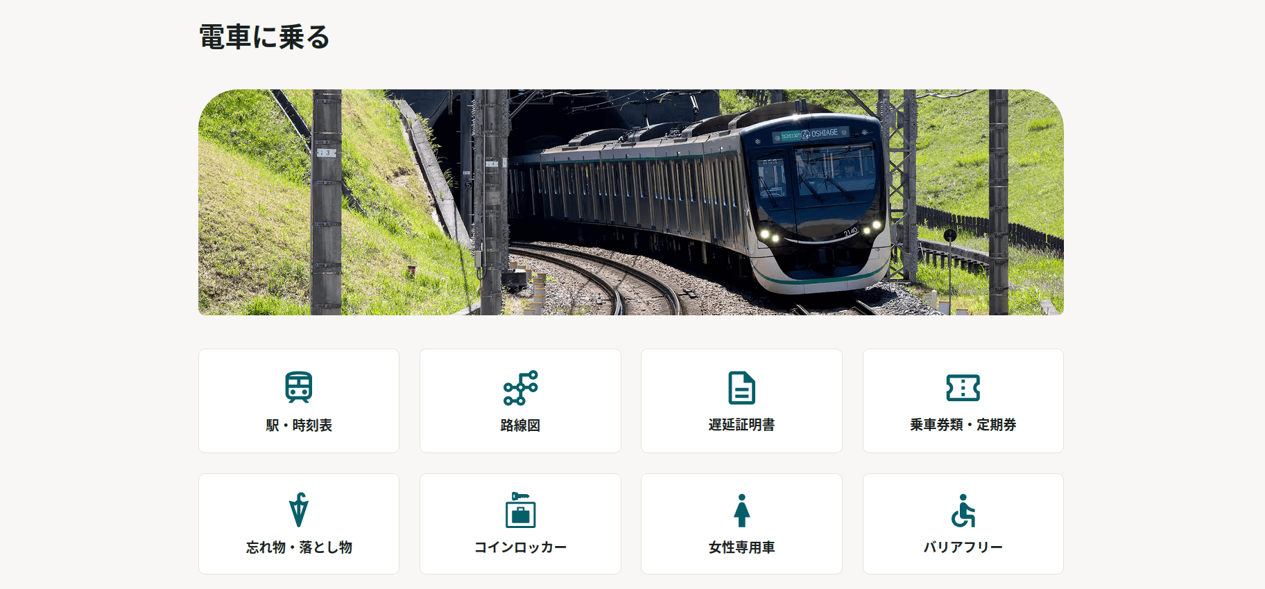Click the ticket icon above 乗車券類・定期券
Viewport: 1265px width, 589px height.
tap(963, 388)
